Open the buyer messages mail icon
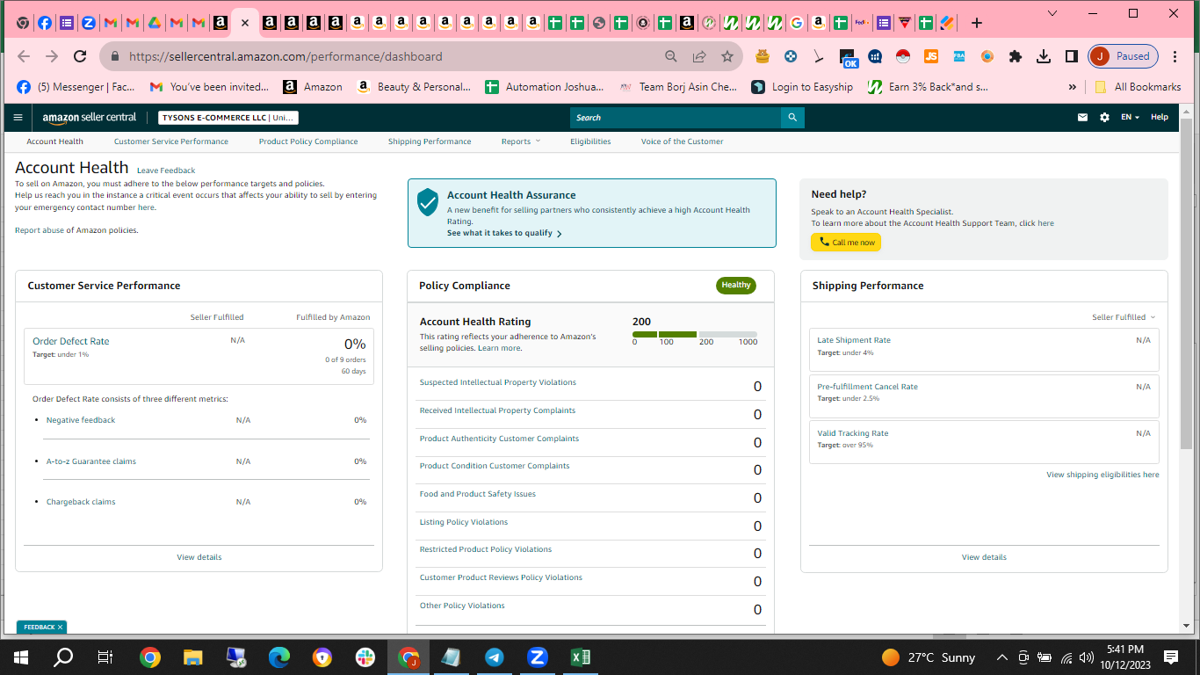The width and height of the screenshot is (1200, 675). coord(1082,117)
